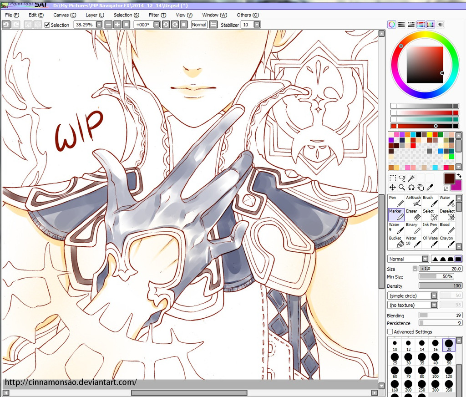The width and height of the screenshot is (466, 397).
Task: Toggle the Selection checkbox
Action: (x=47, y=25)
